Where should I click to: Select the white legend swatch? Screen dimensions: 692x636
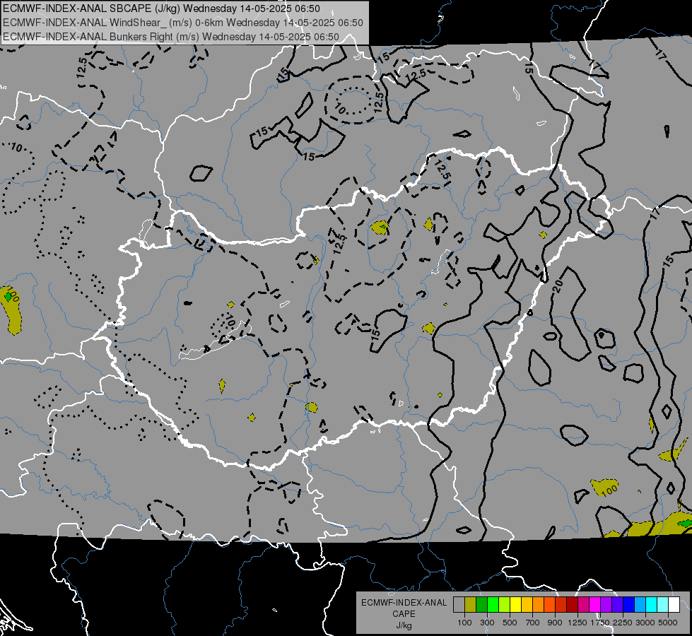674,605
